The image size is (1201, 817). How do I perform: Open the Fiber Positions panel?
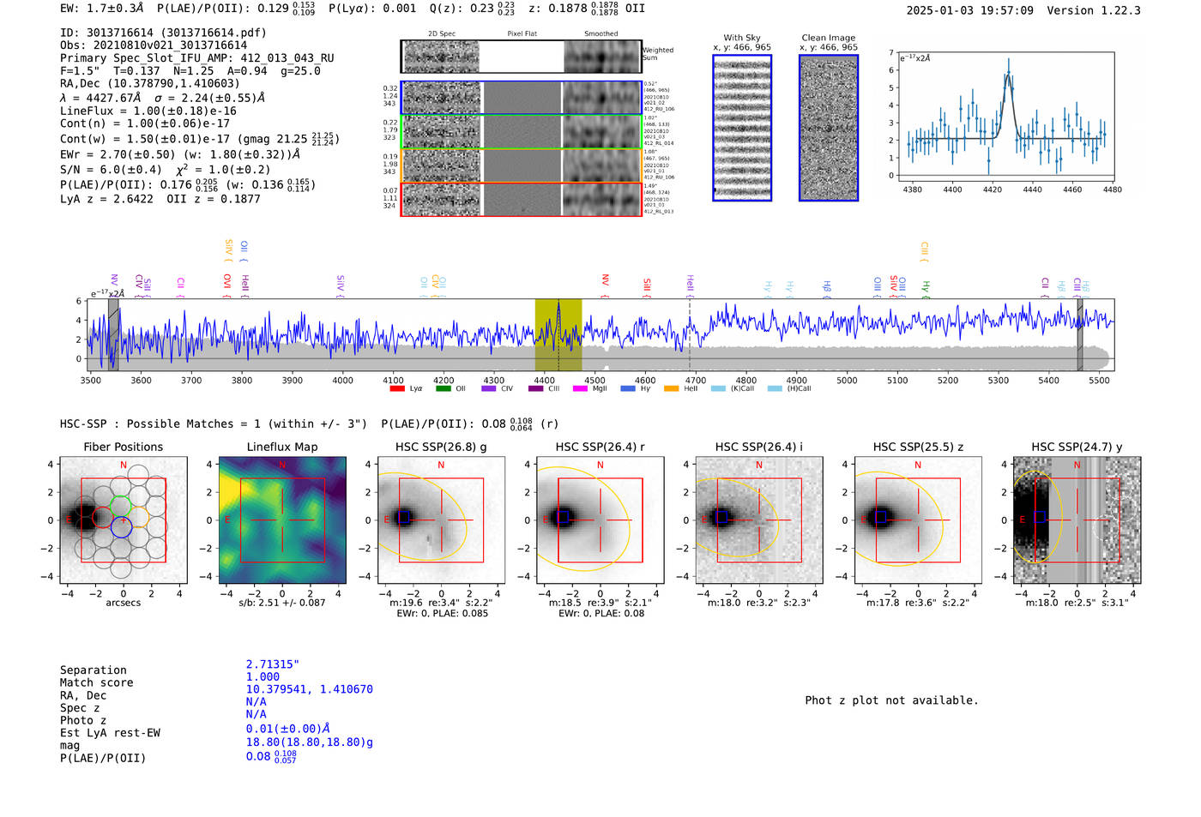[x=124, y=520]
